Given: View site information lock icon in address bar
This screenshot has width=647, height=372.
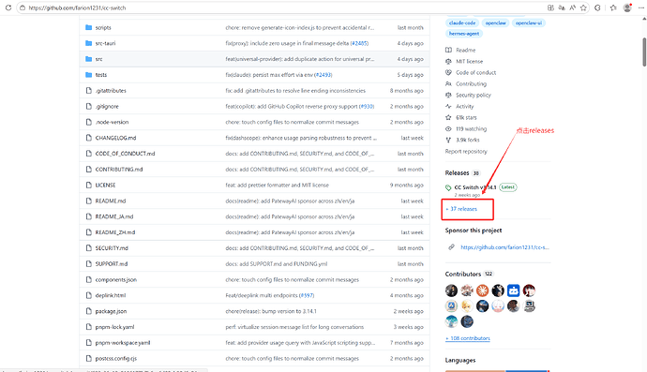Looking at the screenshot, I should (23, 7).
